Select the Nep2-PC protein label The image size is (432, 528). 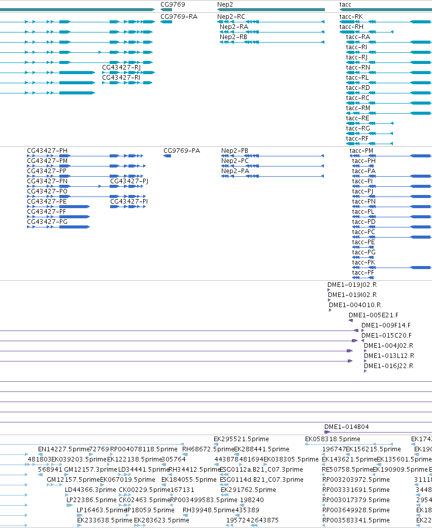[235, 160]
